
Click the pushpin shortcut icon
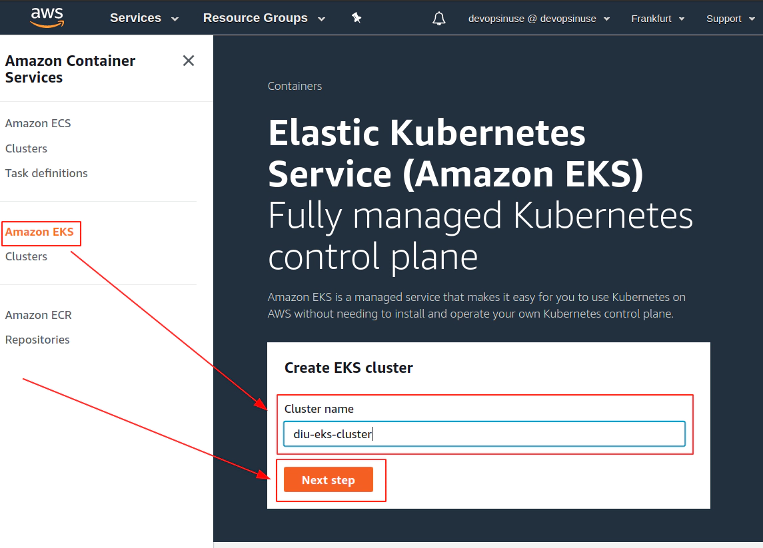[x=357, y=18]
